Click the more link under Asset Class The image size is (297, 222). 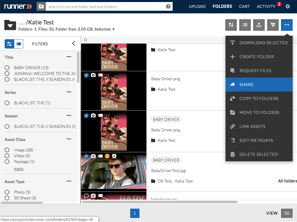19,169
